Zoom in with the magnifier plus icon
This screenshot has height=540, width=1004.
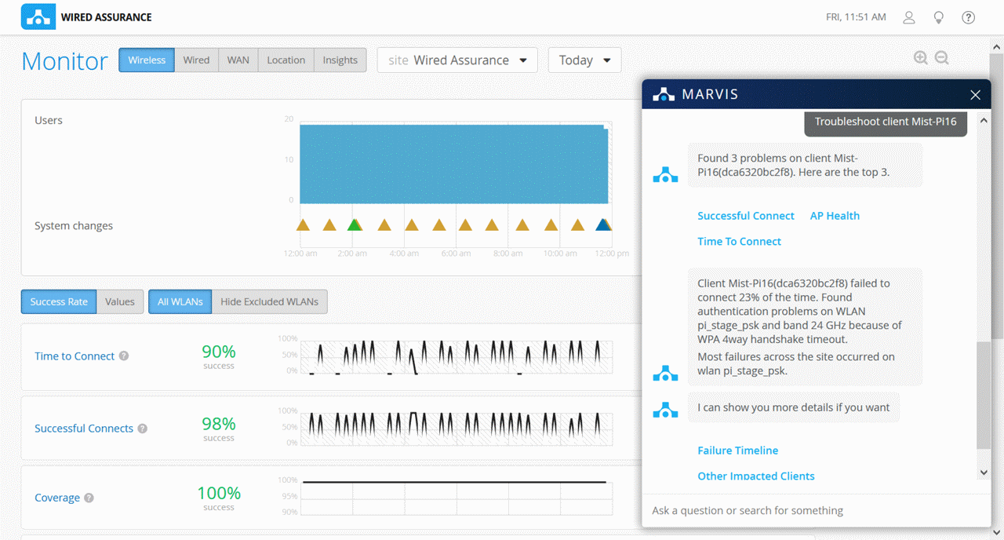[921, 58]
